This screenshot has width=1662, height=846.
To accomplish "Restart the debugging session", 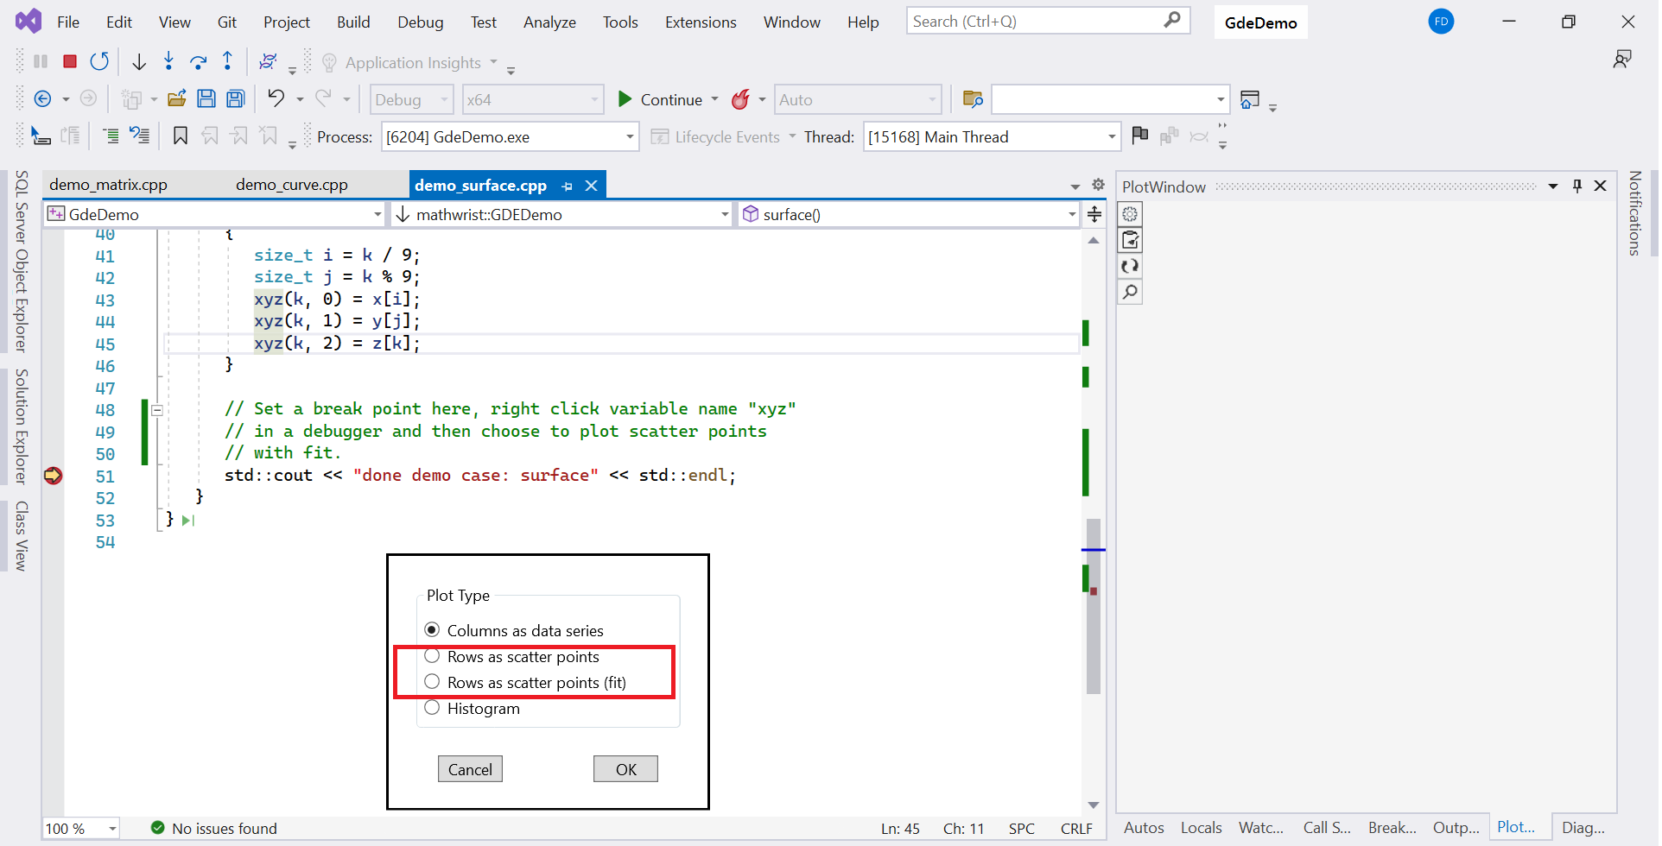I will pos(100,61).
